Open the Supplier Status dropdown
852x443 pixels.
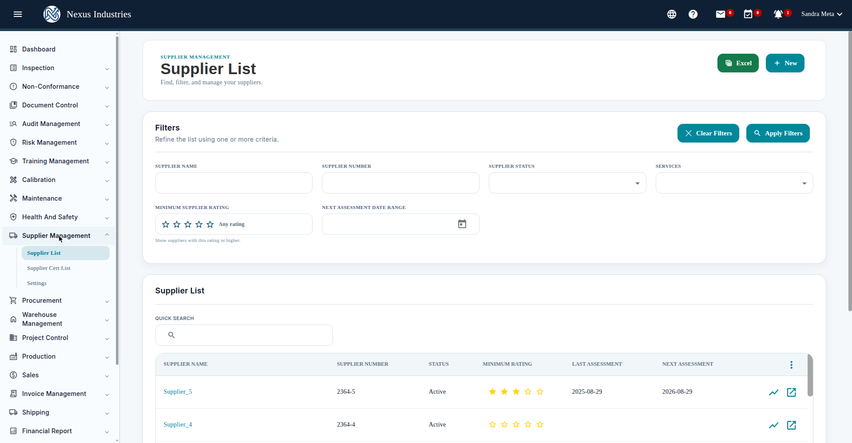[x=567, y=183]
